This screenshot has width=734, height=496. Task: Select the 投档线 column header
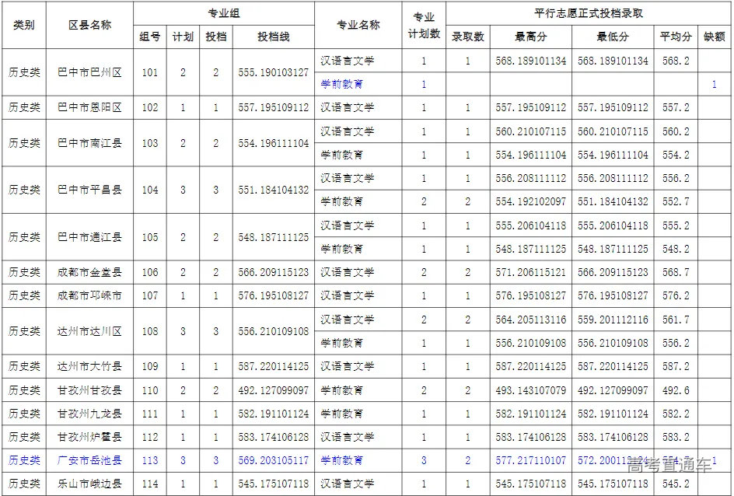point(274,37)
